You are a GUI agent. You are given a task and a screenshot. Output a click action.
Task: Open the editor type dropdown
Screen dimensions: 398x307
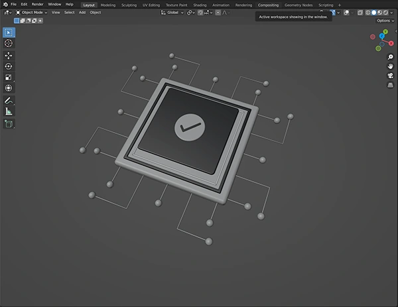coord(8,13)
